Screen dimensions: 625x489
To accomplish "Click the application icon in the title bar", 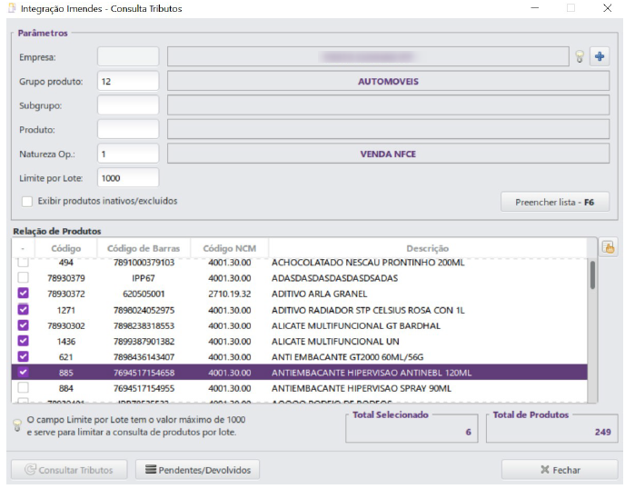I will tap(13, 8).
